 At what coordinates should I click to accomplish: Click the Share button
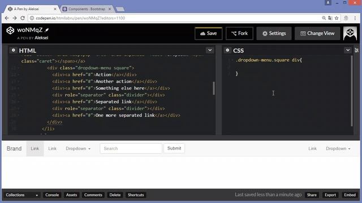tap(312, 195)
